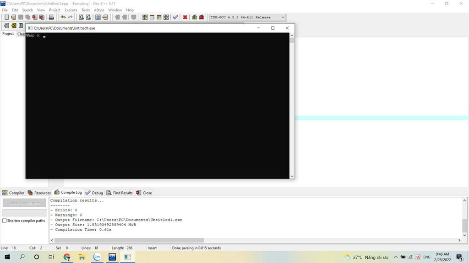Click the Output Filename line in compile log
The height and width of the screenshot is (263, 469).
116,220
